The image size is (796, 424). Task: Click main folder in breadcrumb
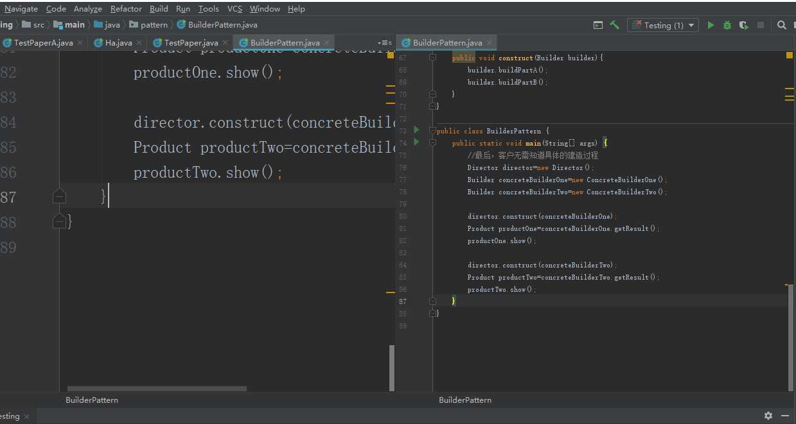pos(69,25)
